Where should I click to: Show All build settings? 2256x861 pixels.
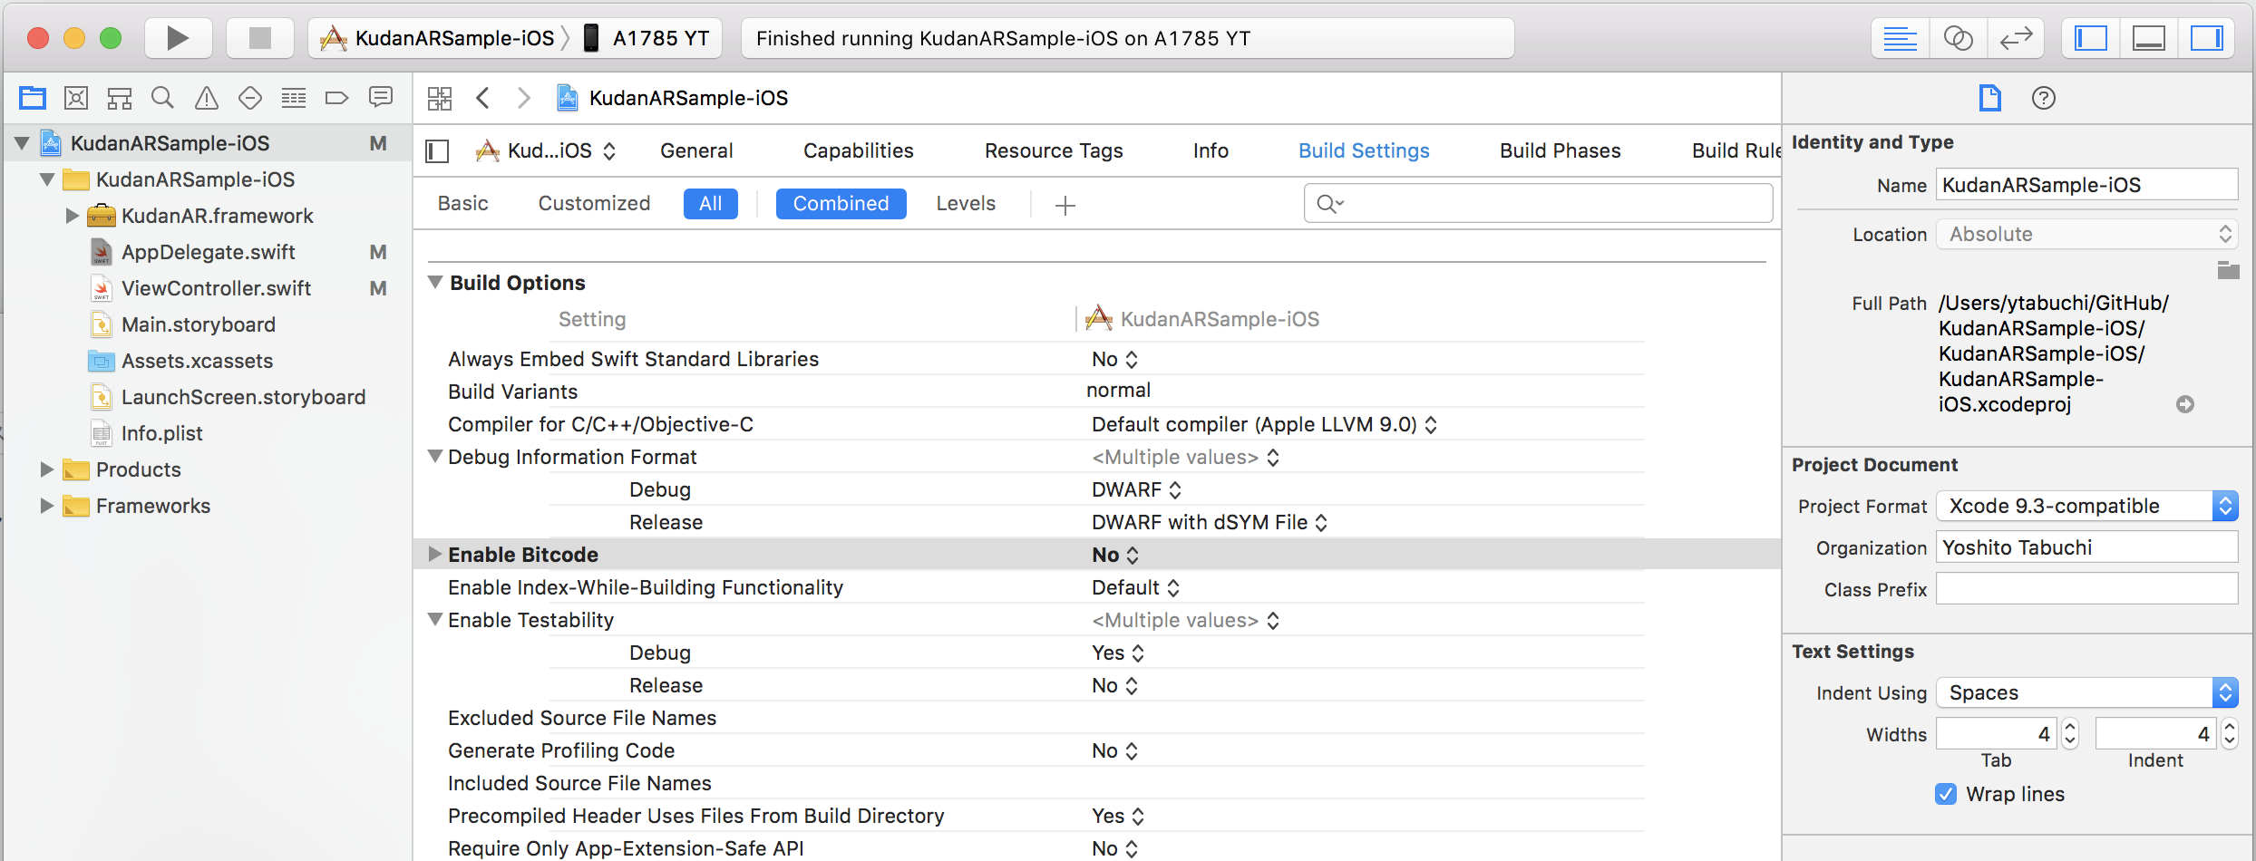click(711, 204)
